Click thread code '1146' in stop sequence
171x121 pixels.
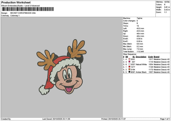coord(151,67)
